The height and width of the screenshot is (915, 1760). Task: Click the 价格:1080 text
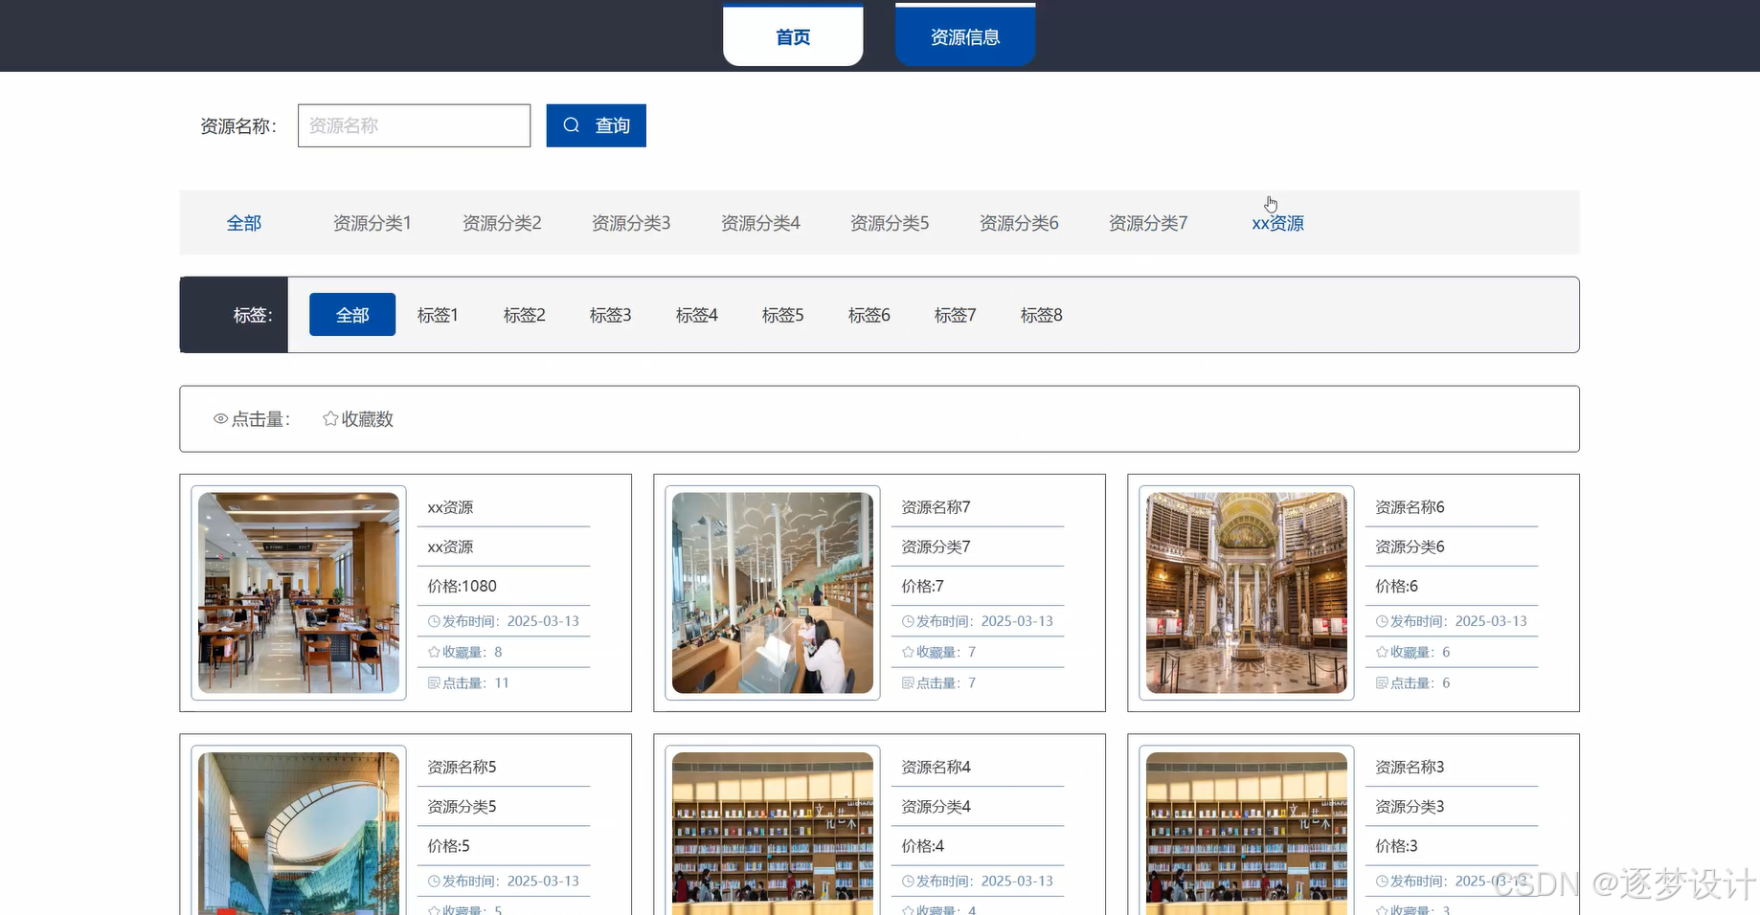[462, 586]
